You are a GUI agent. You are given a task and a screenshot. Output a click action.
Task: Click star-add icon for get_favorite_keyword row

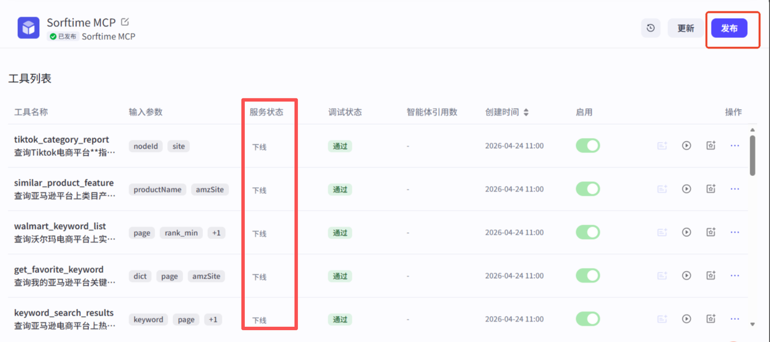[x=710, y=275]
